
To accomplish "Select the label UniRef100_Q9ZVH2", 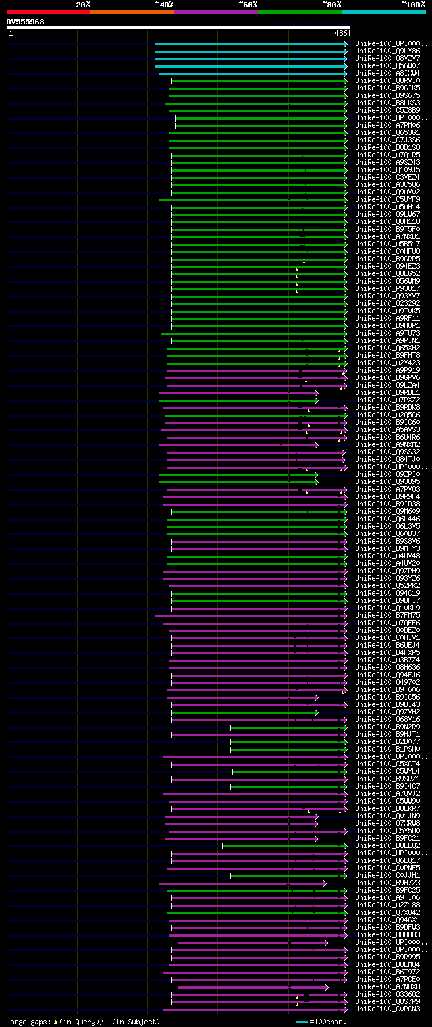I will tap(387, 712).
